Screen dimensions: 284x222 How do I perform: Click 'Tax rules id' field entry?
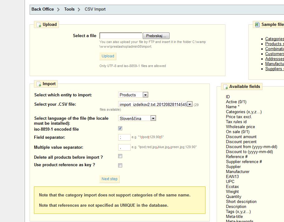236,122
